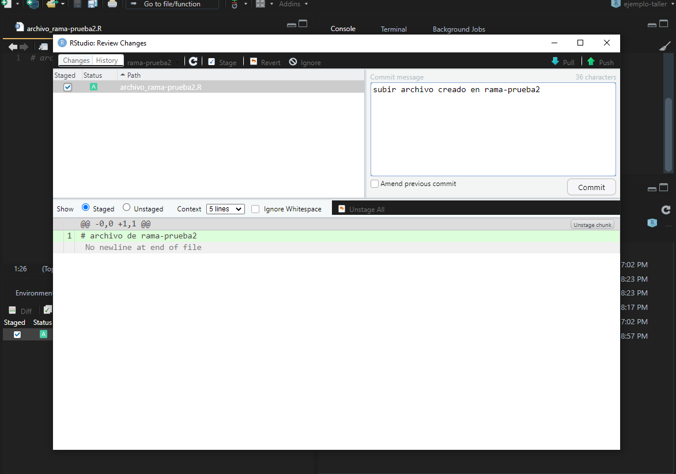Click the Ignore icon in Review Changes
The height and width of the screenshot is (474, 676).
click(293, 62)
